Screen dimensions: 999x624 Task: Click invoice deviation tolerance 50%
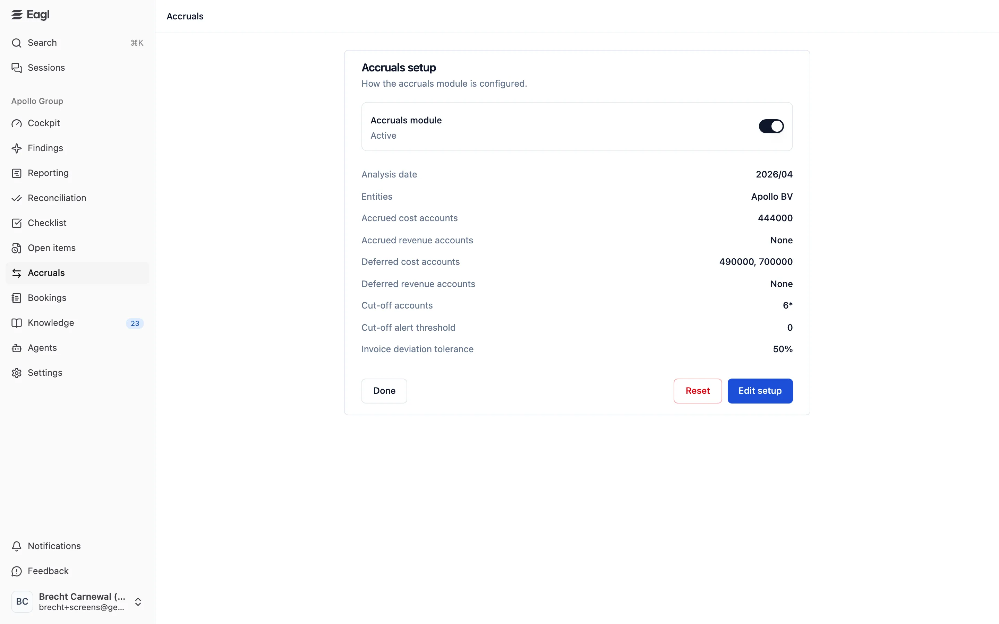(x=782, y=349)
